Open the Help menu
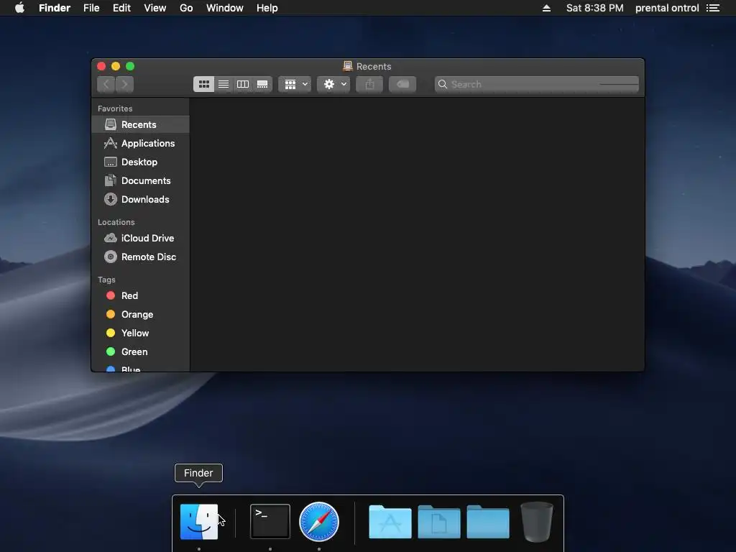Screen dimensions: 736x552 click(267, 8)
